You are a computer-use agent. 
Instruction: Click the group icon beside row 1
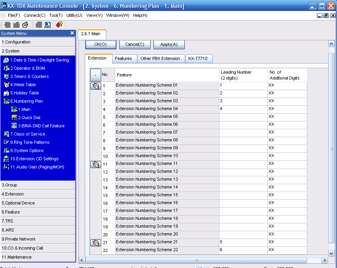coord(96,86)
